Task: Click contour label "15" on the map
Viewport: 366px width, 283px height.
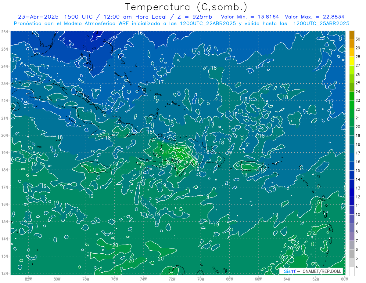Action: coord(69,46)
